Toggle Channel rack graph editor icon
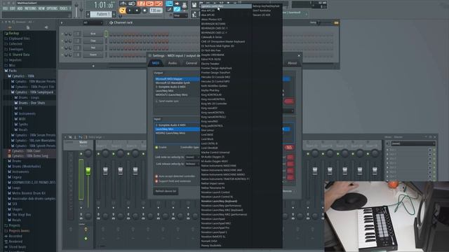 (336, 22)
